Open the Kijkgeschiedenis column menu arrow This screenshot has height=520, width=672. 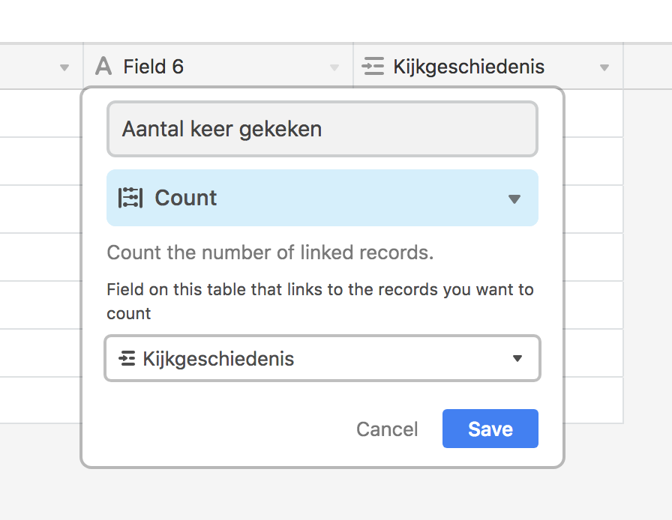pyautogui.click(x=604, y=67)
